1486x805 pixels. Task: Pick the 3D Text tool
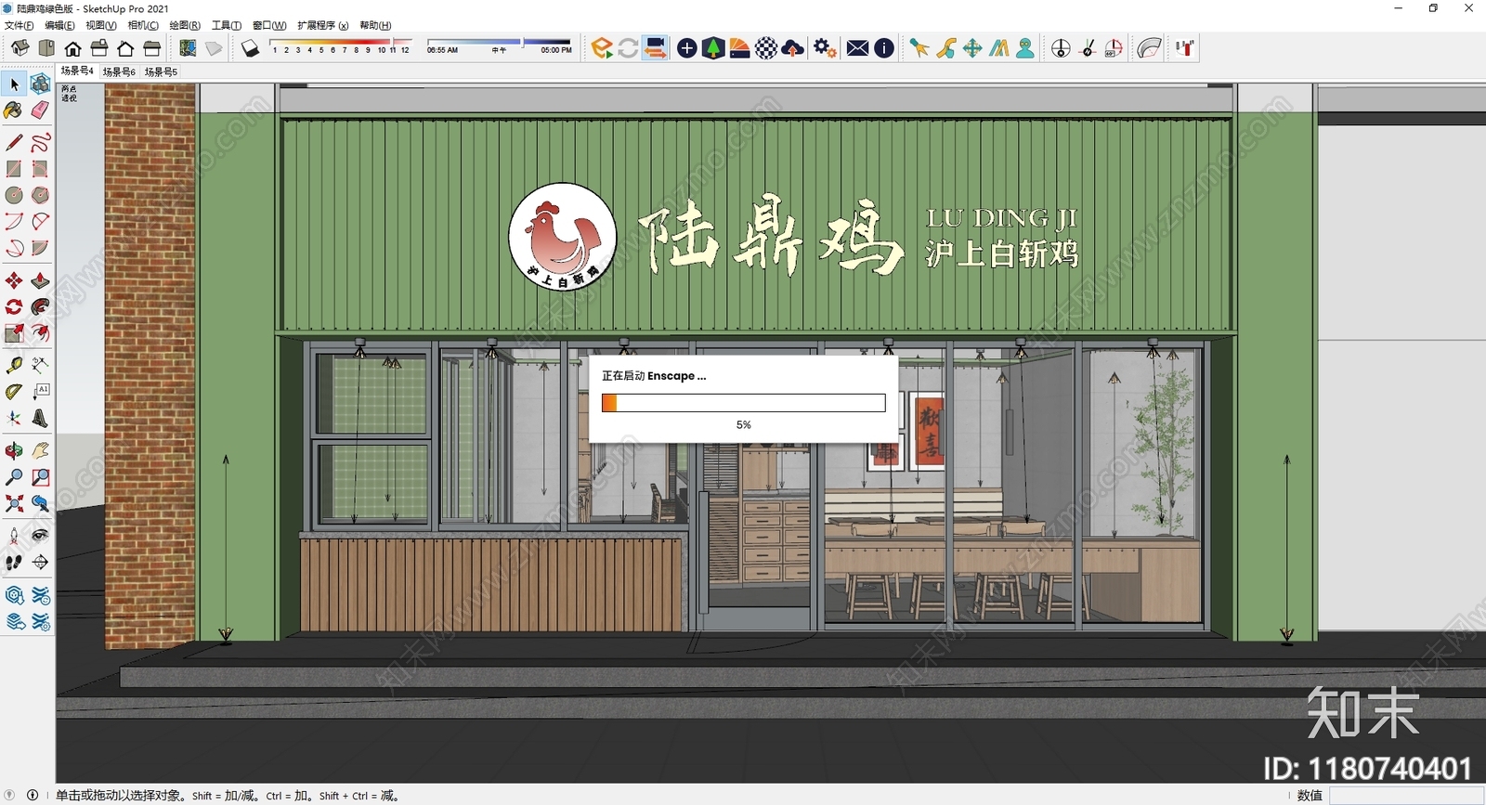pos(40,418)
